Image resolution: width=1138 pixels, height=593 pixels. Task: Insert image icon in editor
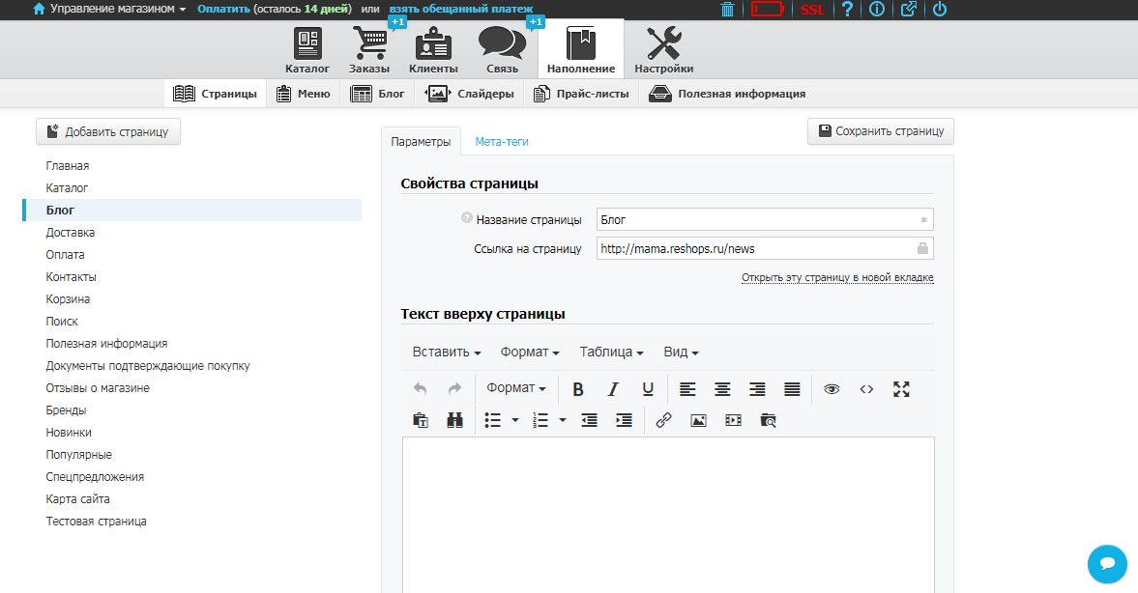tap(698, 420)
